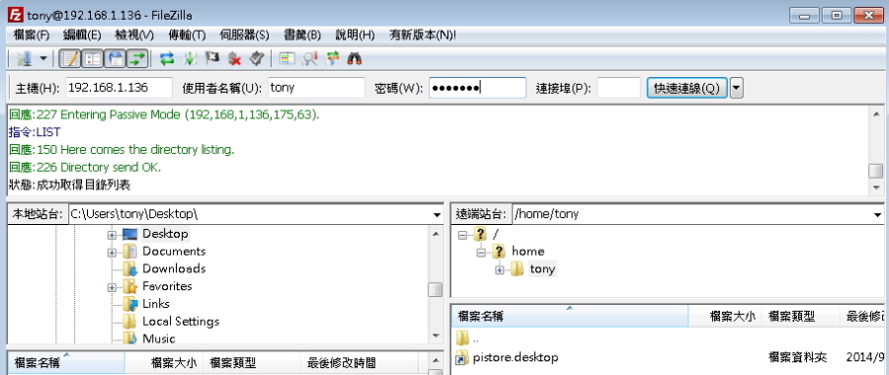Select Local Settings in the local tree

coord(181,321)
